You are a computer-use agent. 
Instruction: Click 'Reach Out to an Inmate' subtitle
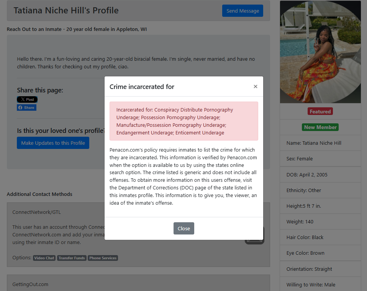pyautogui.click(x=77, y=29)
